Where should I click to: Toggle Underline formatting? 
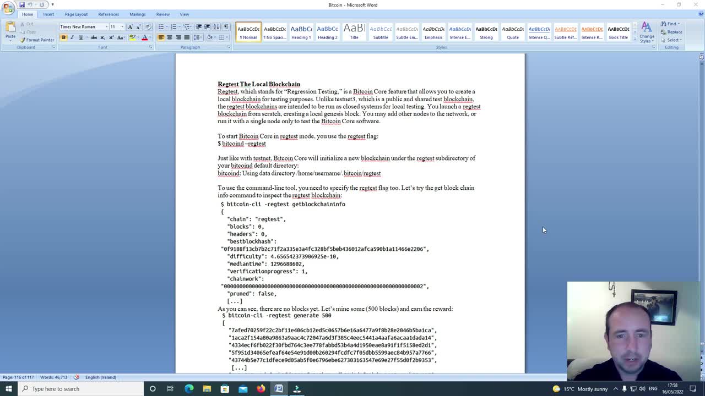[80, 37]
